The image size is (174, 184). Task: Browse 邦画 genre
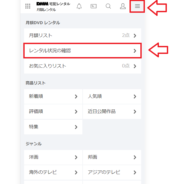pyautogui.click(x=112, y=157)
